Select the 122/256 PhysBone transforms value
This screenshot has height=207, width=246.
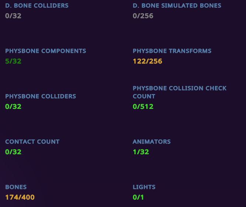(x=147, y=61)
